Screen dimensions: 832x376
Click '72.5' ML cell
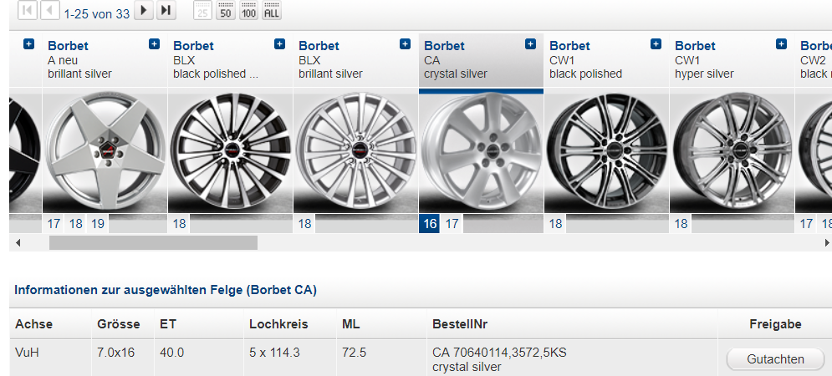[x=354, y=353]
